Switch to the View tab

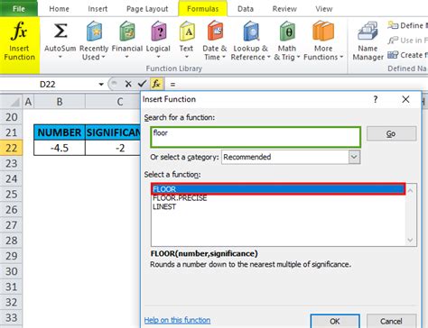324,9
